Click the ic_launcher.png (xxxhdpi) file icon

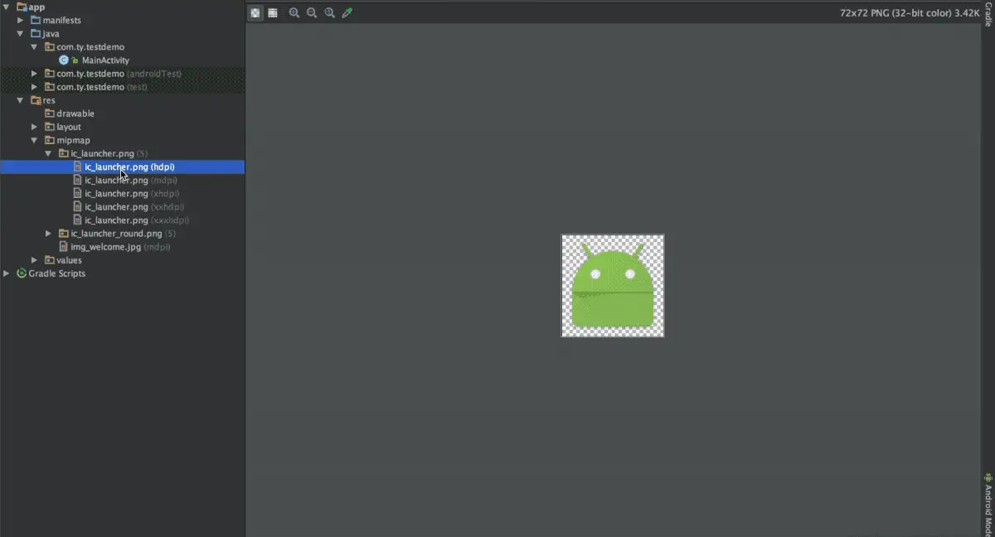(77, 220)
